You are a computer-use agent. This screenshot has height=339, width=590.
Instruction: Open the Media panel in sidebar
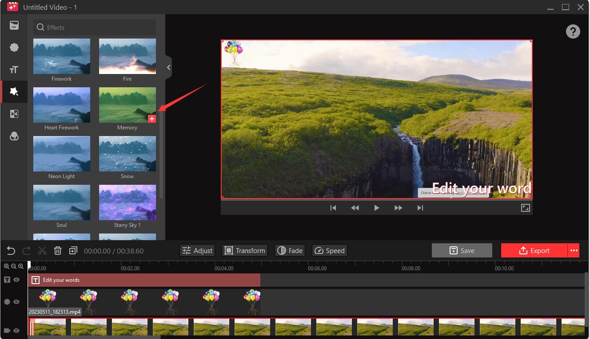tap(14, 25)
